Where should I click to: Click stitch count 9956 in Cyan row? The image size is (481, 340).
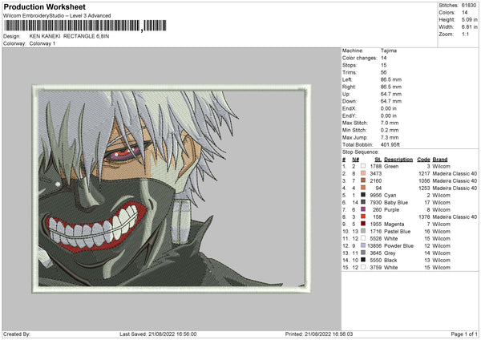coord(376,195)
